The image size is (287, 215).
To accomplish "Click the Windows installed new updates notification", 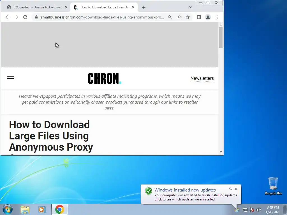I will coord(191,194).
